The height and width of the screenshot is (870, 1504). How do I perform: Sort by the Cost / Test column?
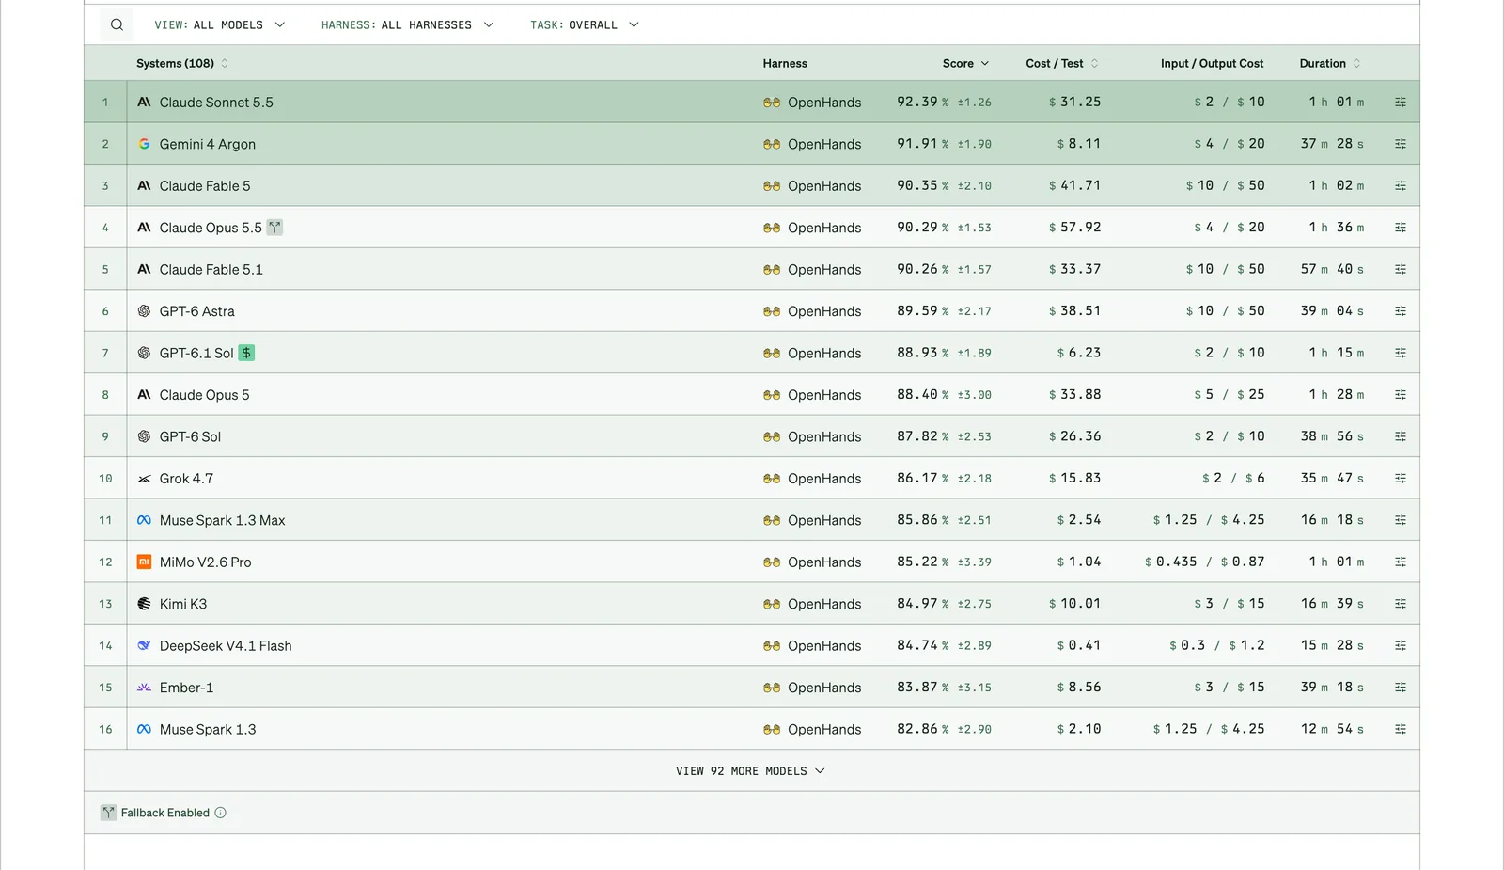[x=1062, y=64]
